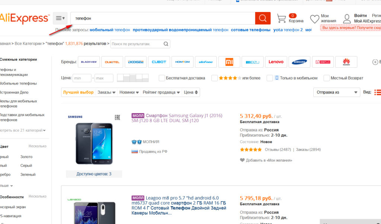Filter by Homtom brand logo

182,62
